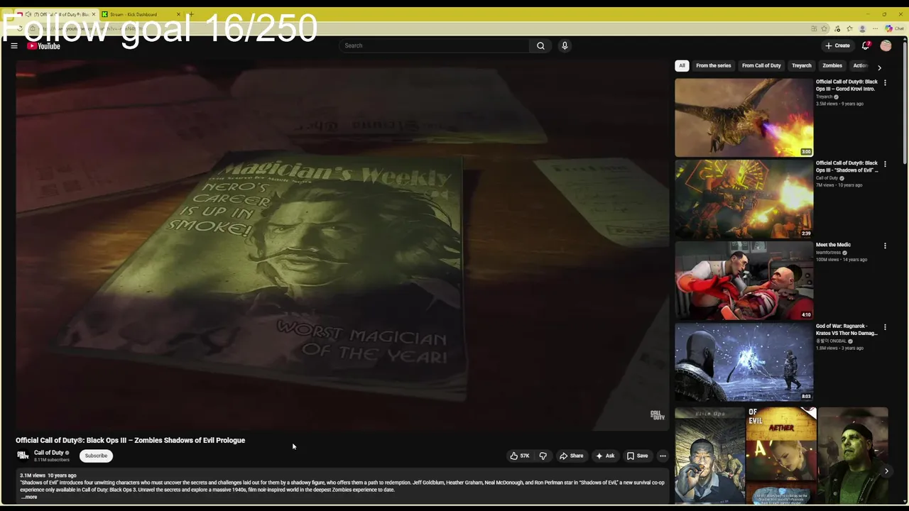Click the Gorod Krovi Intro video title

(x=847, y=85)
